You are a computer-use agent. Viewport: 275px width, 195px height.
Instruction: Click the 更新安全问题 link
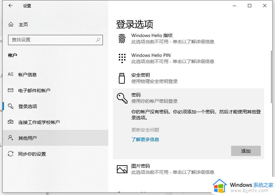(x=145, y=130)
